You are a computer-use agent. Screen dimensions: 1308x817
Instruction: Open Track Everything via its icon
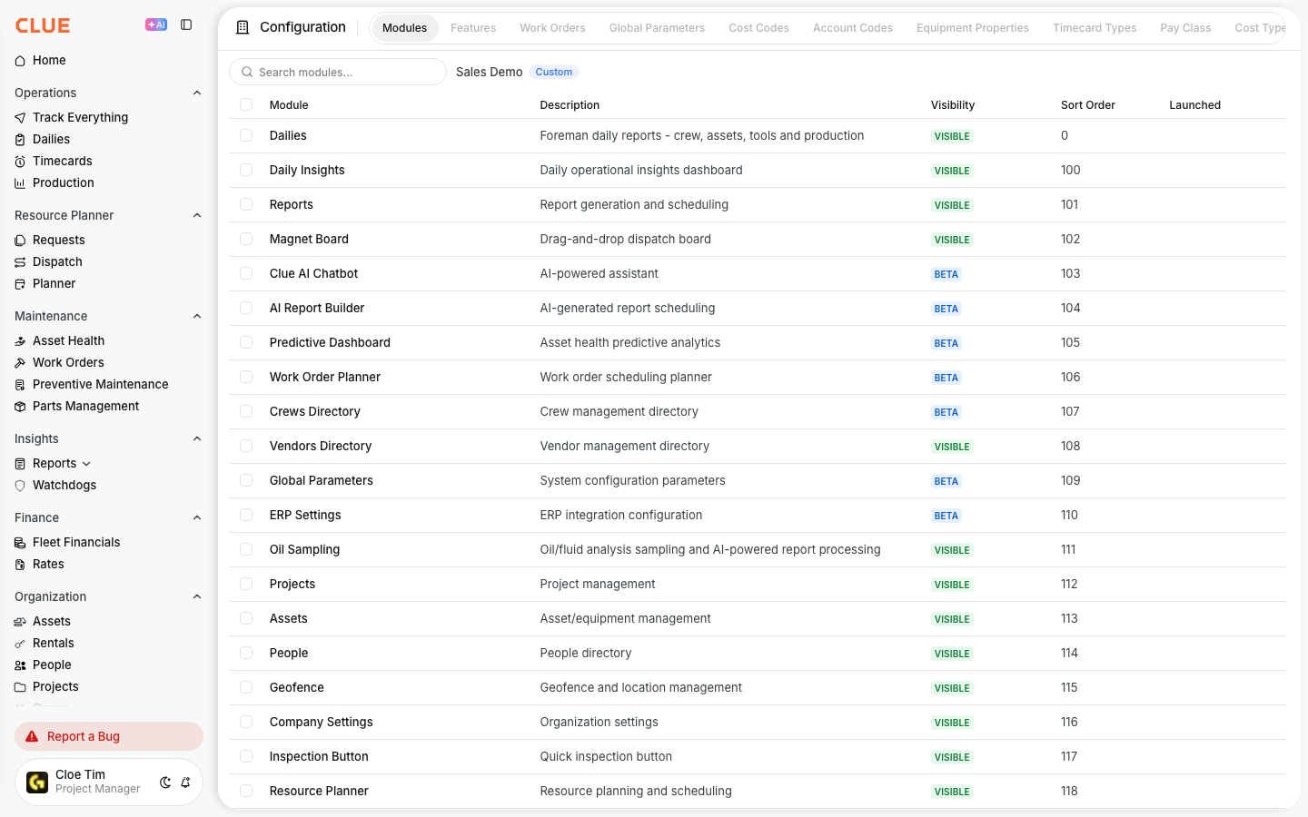[20, 118]
